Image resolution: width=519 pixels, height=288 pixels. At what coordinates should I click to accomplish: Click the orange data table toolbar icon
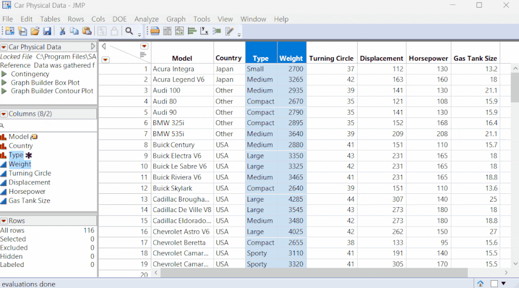(x=155, y=31)
